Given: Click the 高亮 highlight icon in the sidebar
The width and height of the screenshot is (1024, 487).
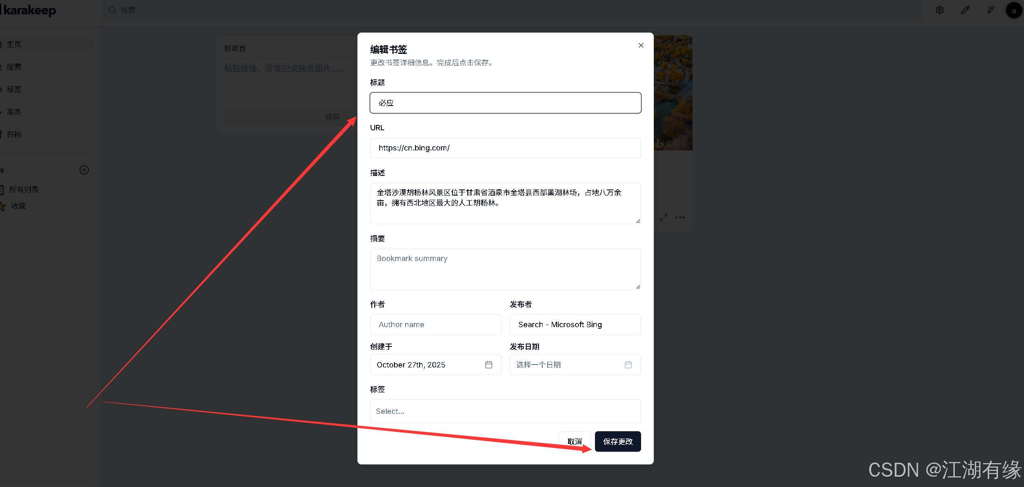Looking at the screenshot, I should tap(2, 111).
